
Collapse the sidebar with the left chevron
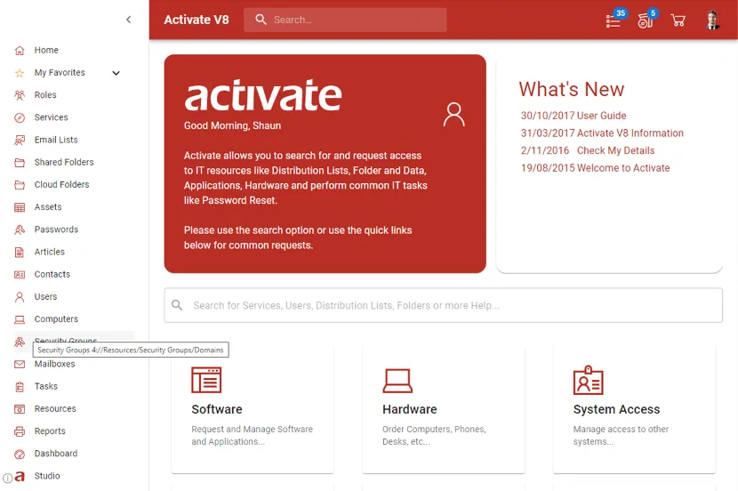pos(129,20)
